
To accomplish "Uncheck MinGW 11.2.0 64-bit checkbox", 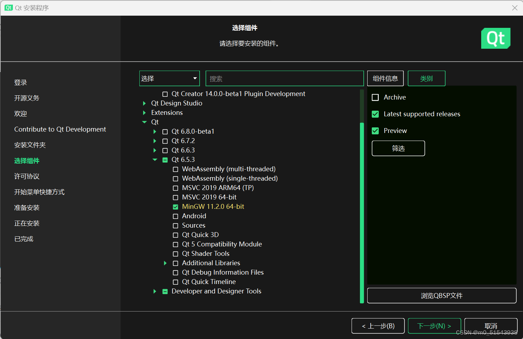I will click(x=176, y=207).
